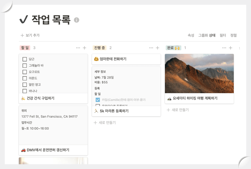Open the ... options menu for 완료 column
Image resolution: width=251 pixels, height=169 pixels.
coord(224,48)
